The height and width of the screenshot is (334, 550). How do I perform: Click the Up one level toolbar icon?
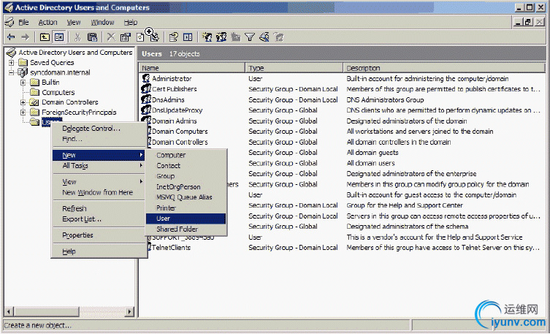coord(45,37)
